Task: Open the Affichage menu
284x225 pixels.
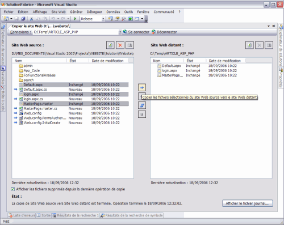Action: (40, 12)
